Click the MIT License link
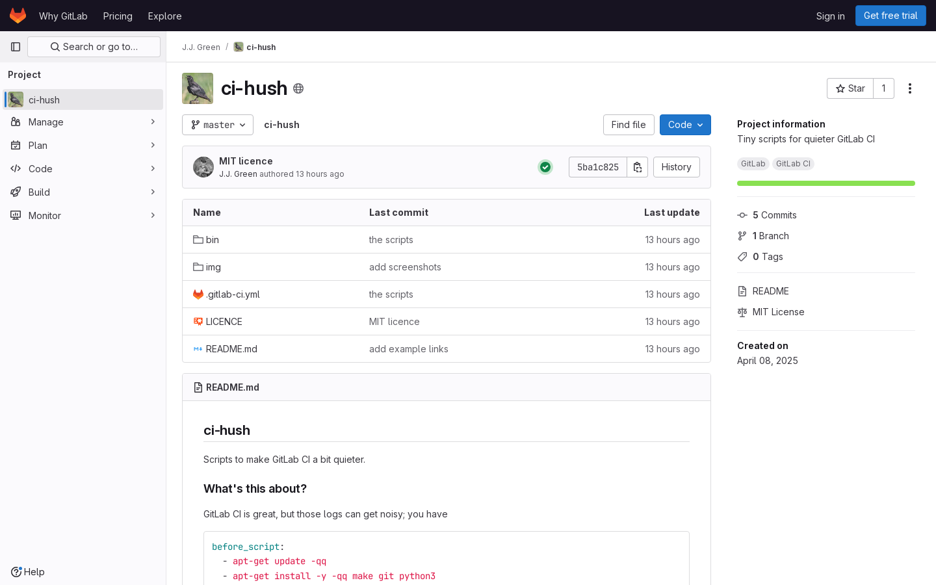936x585 pixels. (778, 312)
